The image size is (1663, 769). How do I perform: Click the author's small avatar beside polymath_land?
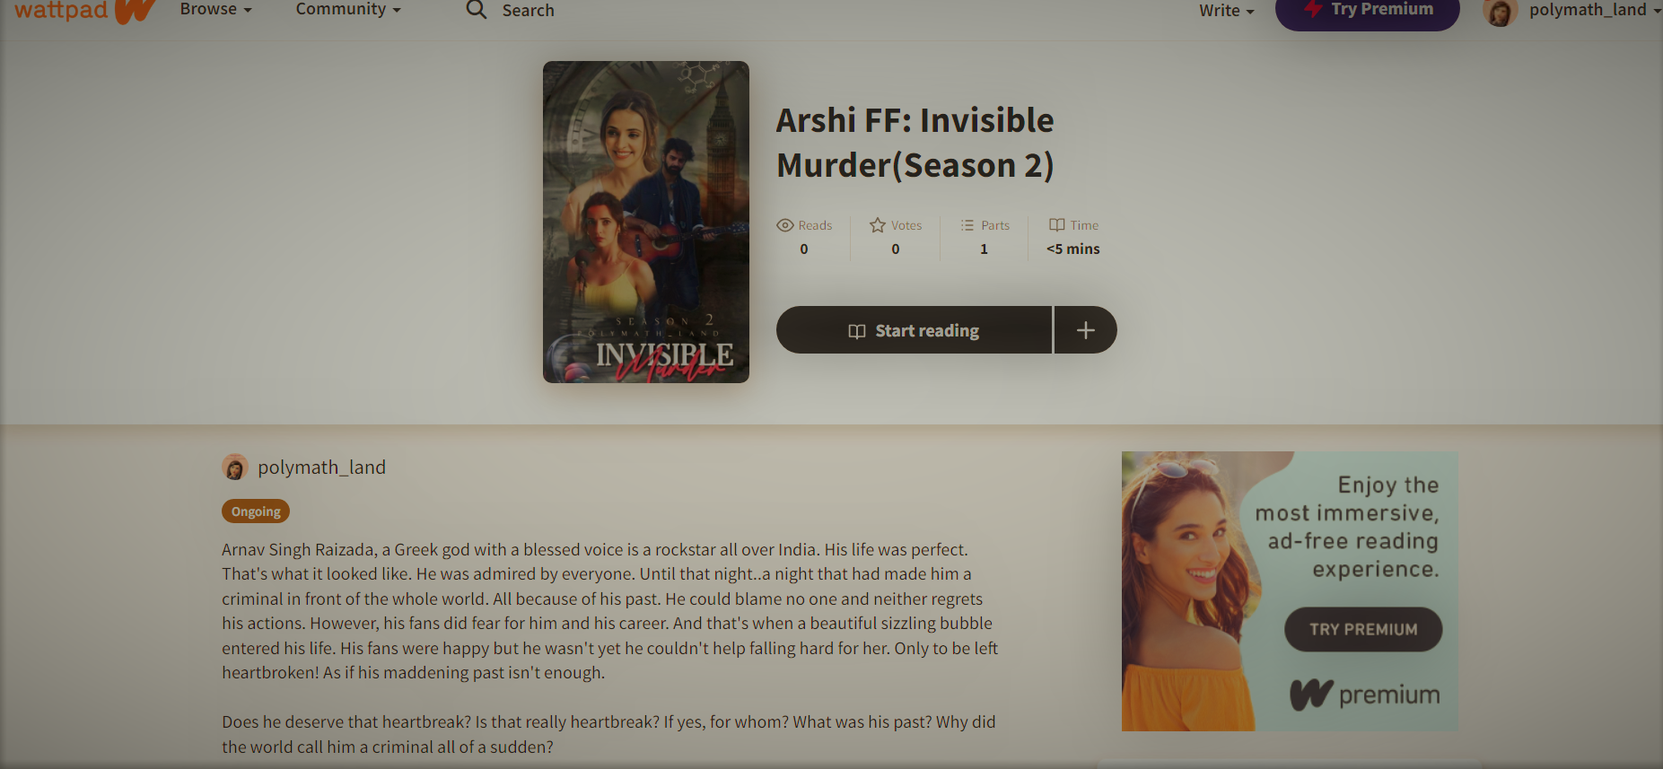235,468
